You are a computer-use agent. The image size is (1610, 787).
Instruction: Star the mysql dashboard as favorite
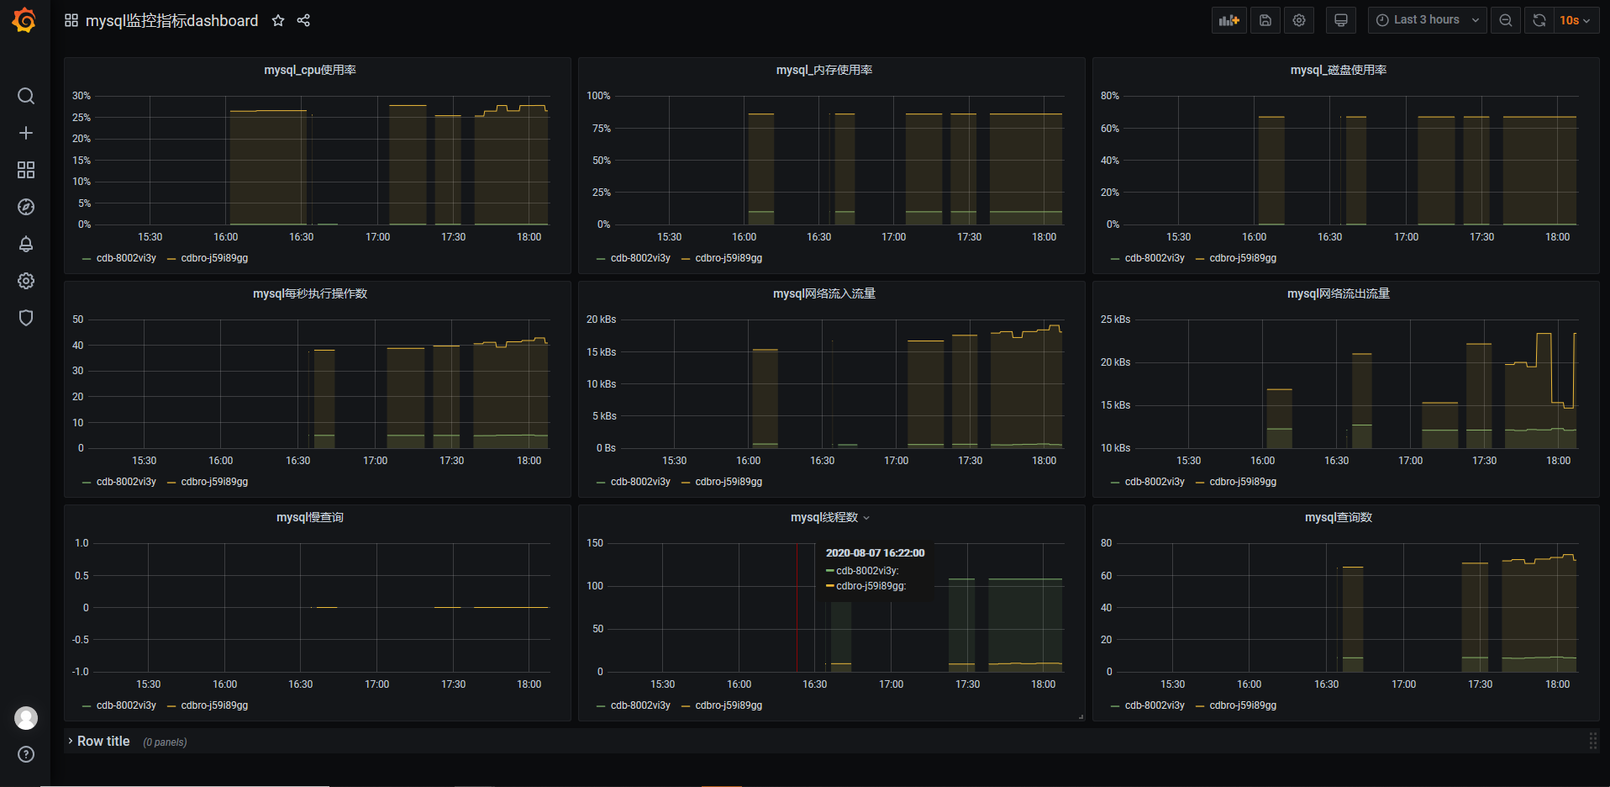tap(278, 20)
